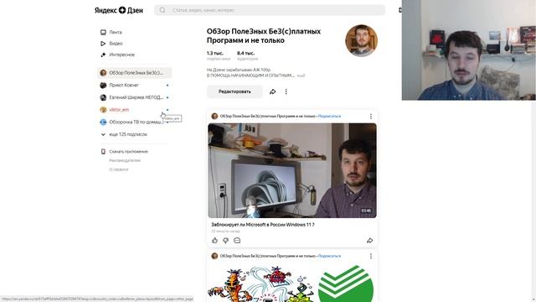Image resolution: width=536 pixels, height=302 pixels.
Task: Click the channel profile avatar photo
Action: 361,40
